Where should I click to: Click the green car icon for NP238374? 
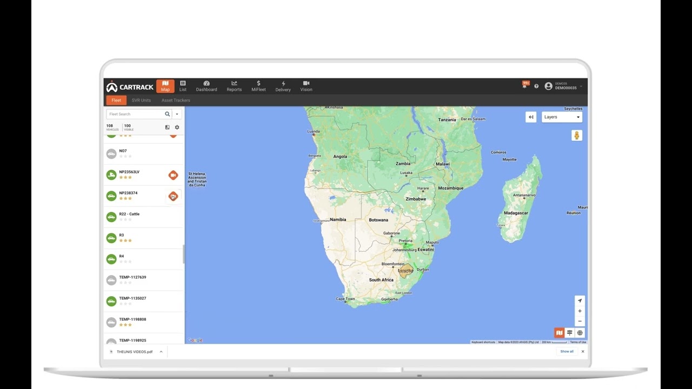pyautogui.click(x=111, y=196)
